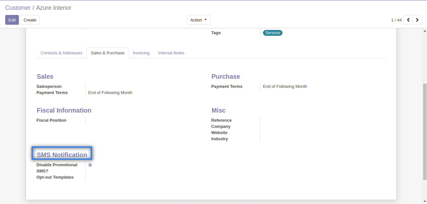Click the Services tag badge
This screenshot has height=204, width=427.
pos(272,33)
